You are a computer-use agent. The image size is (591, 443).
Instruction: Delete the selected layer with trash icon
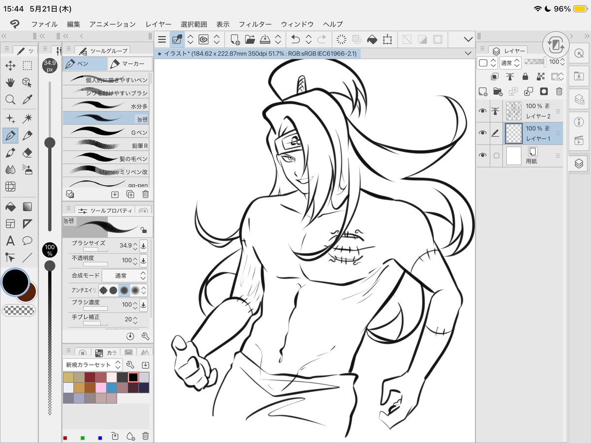pos(559,91)
